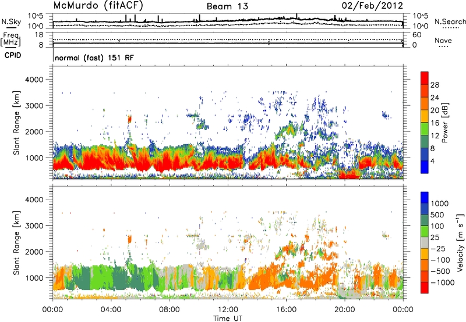
Task: Pick the red Velocity segment below -1000
Action: click(x=425, y=288)
